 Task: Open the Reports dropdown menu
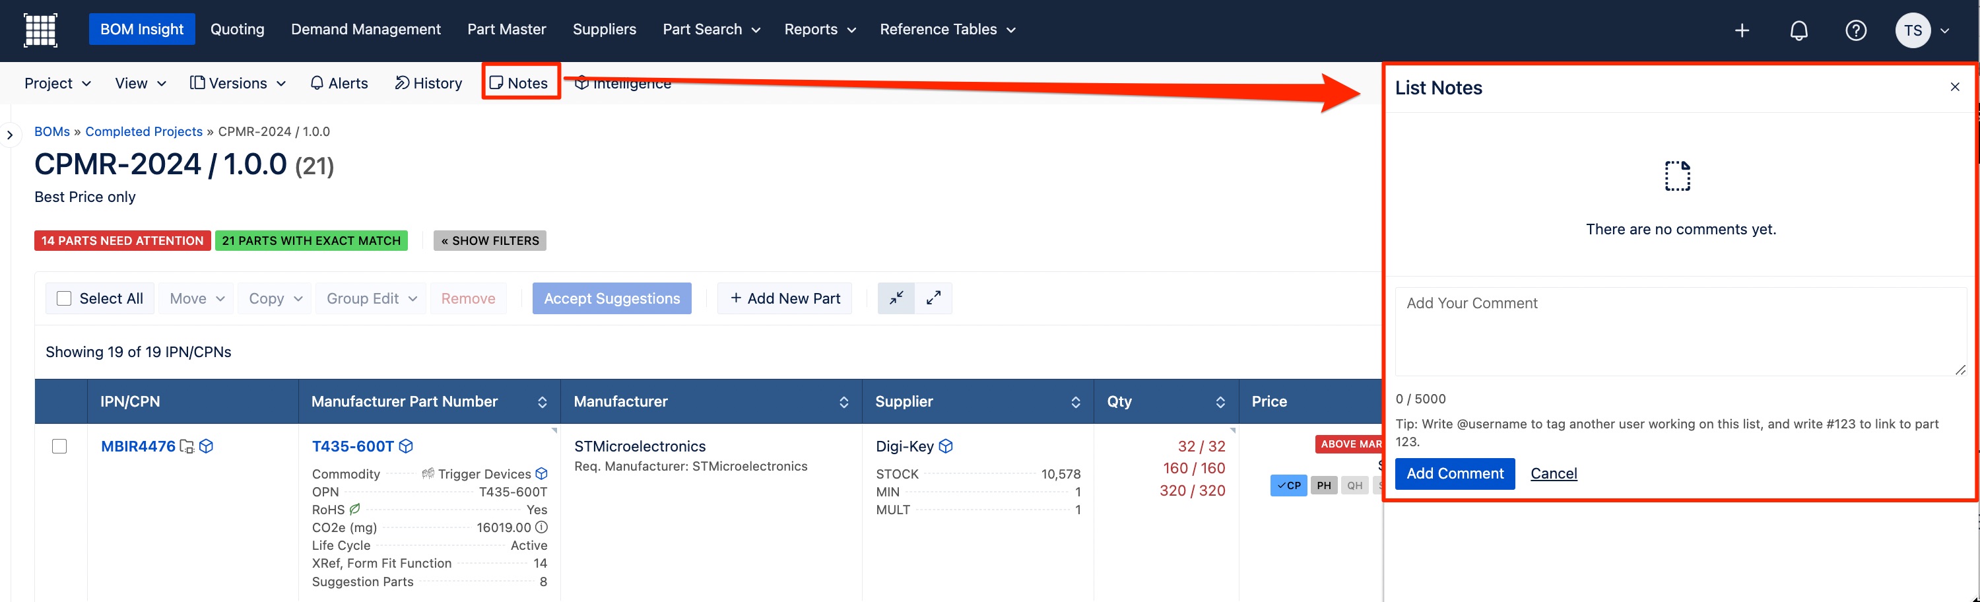[x=819, y=29]
